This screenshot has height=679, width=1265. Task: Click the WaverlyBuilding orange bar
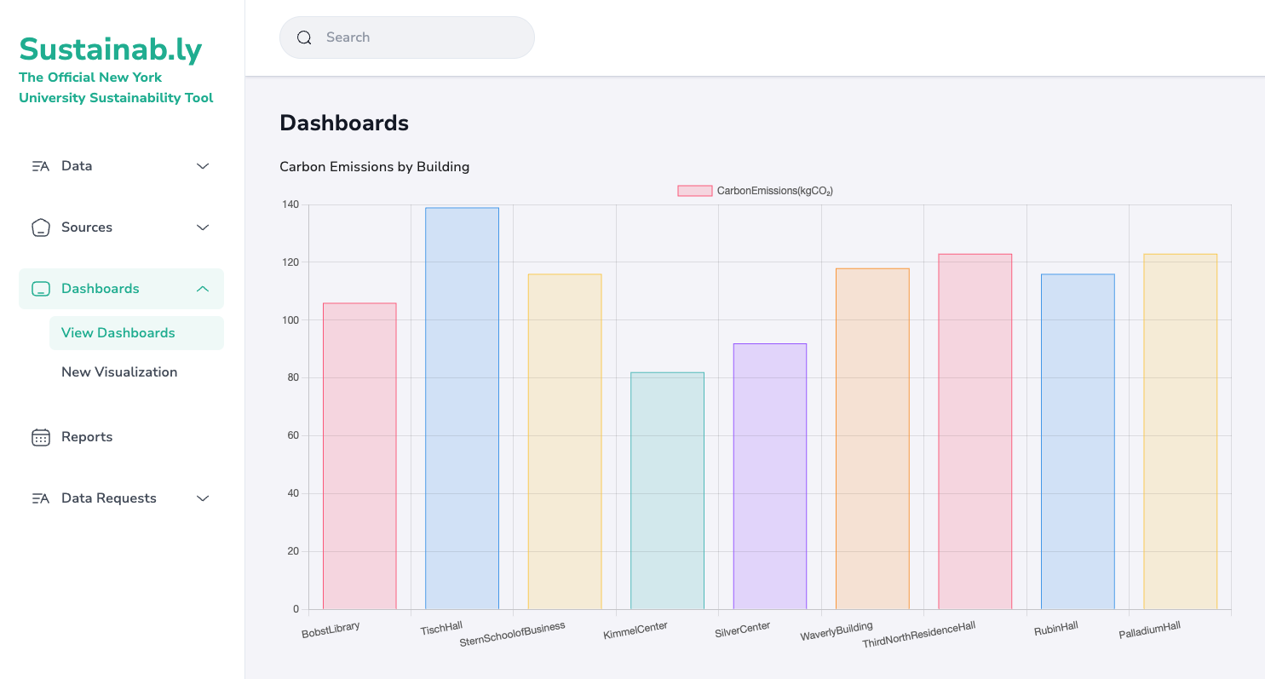point(872,439)
